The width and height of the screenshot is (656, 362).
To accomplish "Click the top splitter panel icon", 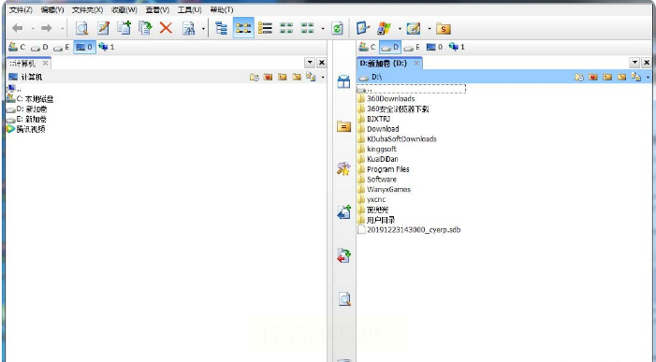I will (343, 81).
